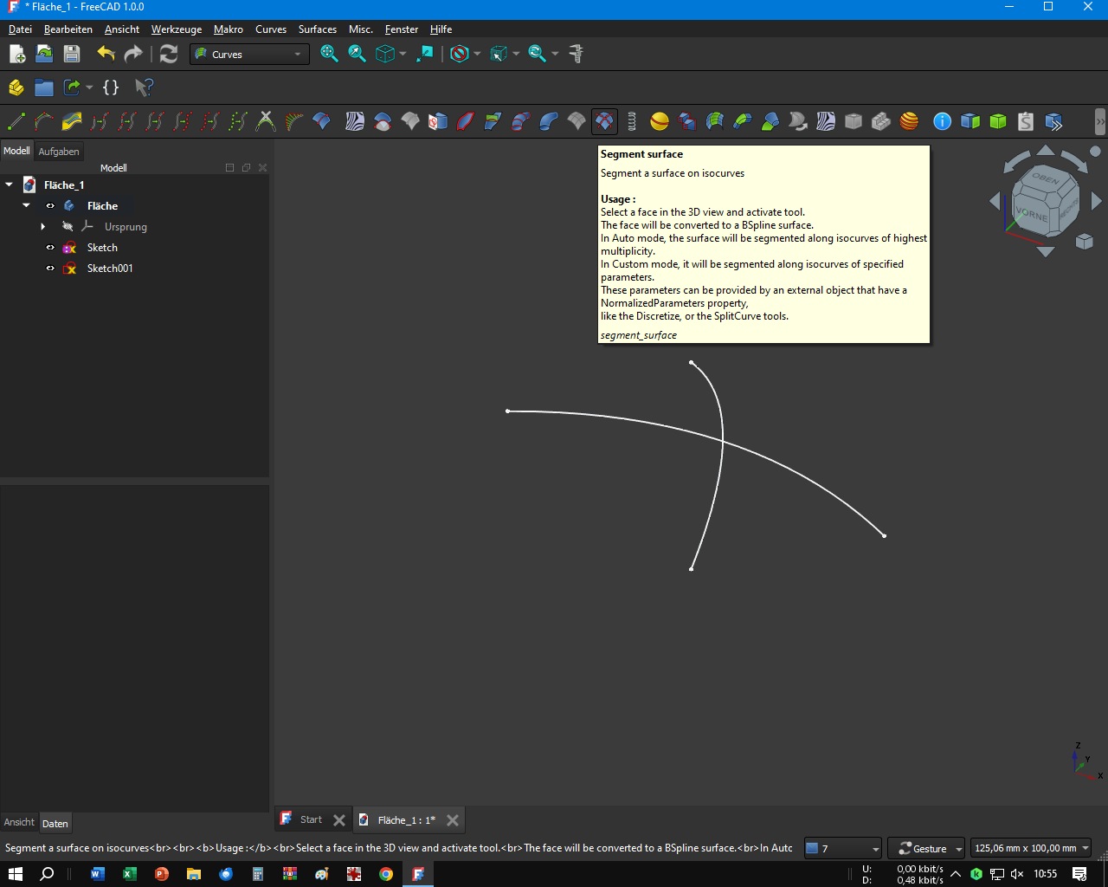Open the draw style dropdown arrow
The image size is (1108, 887).
tap(477, 54)
